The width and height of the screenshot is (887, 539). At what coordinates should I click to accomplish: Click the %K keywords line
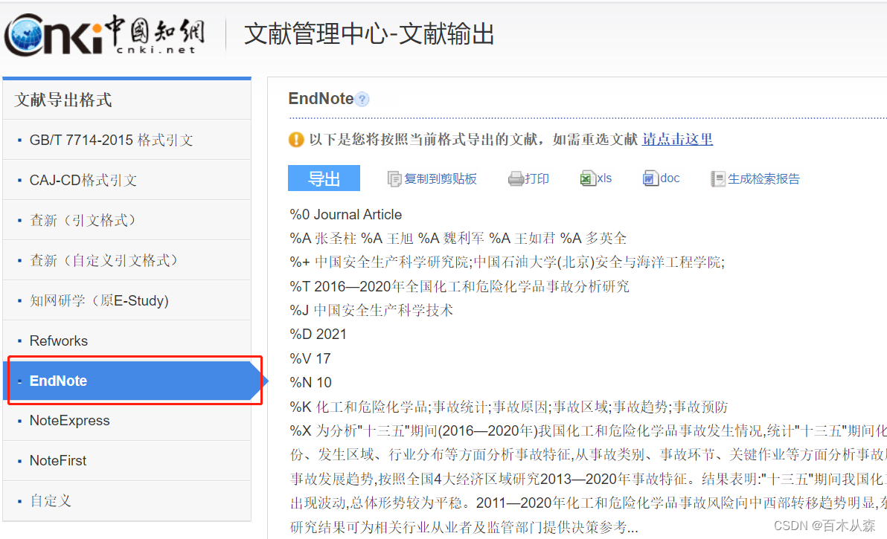click(x=508, y=407)
